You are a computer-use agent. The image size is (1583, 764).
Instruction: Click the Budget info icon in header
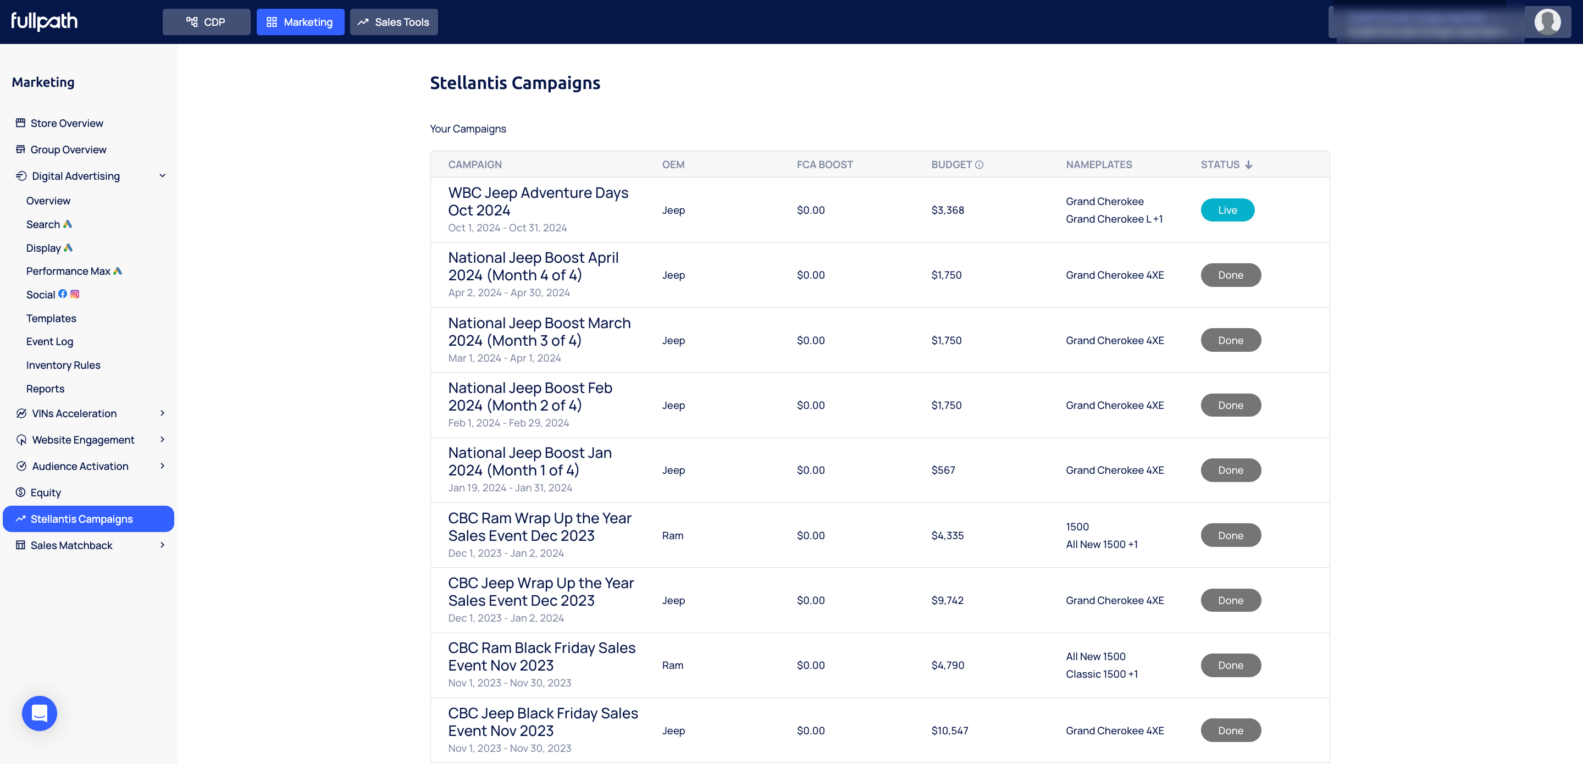pos(979,165)
